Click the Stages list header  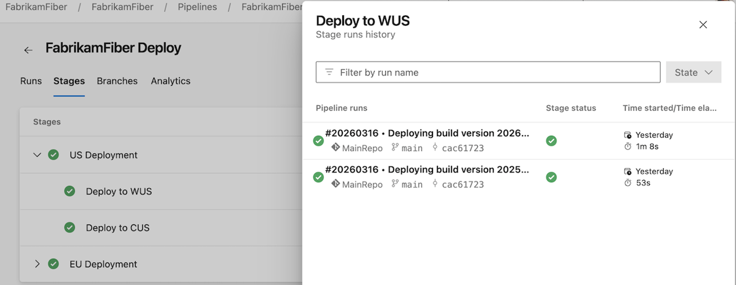click(x=47, y=122)
